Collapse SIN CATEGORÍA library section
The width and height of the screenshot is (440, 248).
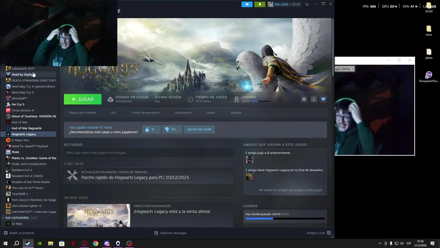tap(3, 218)
